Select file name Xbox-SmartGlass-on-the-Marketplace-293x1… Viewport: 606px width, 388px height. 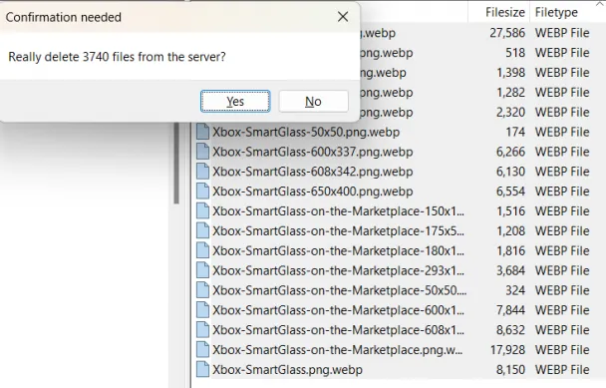pyautogui.click(x=338, y=270)
